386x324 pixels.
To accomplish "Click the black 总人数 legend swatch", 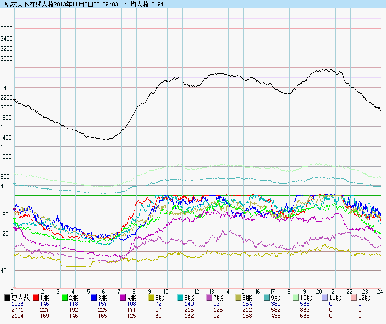I will tap(7, 297).
